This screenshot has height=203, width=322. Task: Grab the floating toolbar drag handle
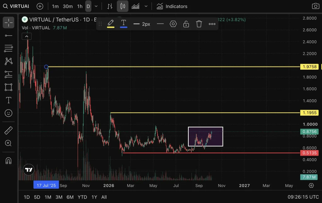(100, 24)
